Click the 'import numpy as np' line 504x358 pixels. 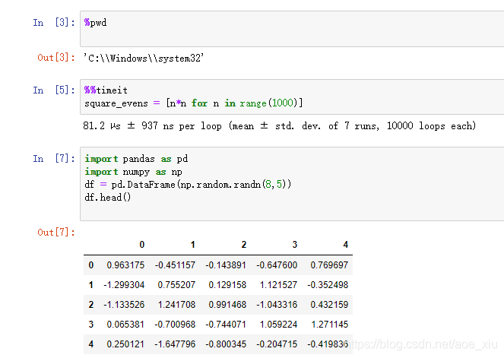[133, 172]
